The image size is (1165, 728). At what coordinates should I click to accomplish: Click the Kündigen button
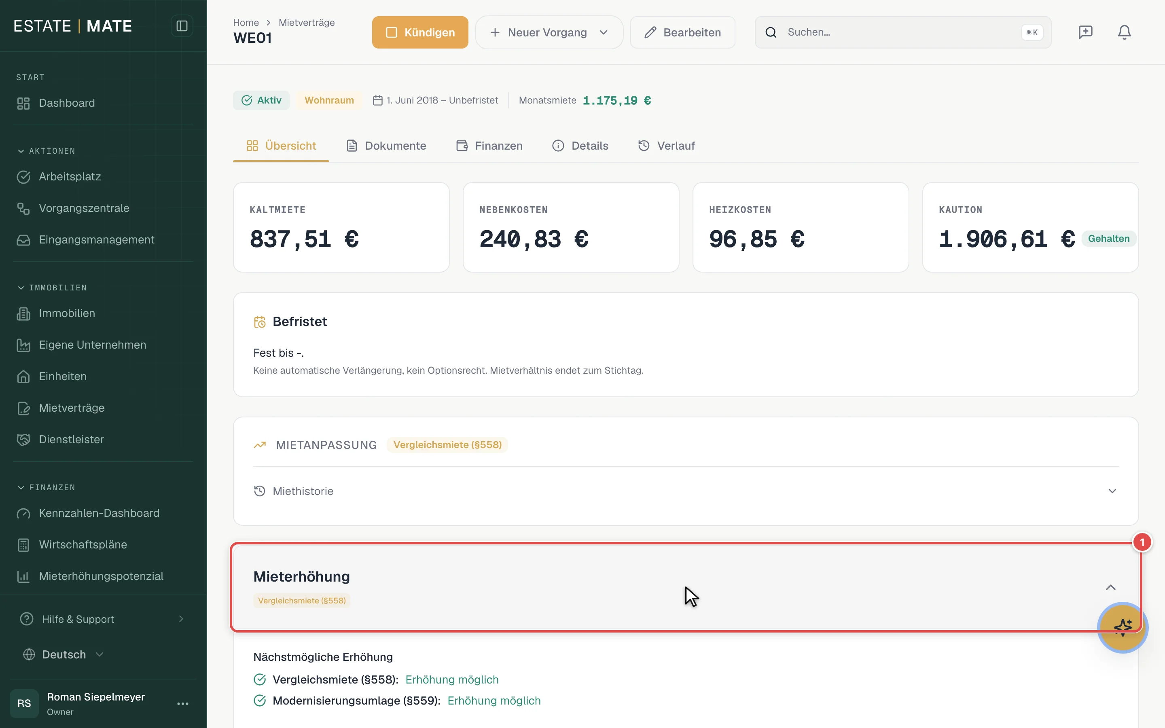[x=420, y=32]
